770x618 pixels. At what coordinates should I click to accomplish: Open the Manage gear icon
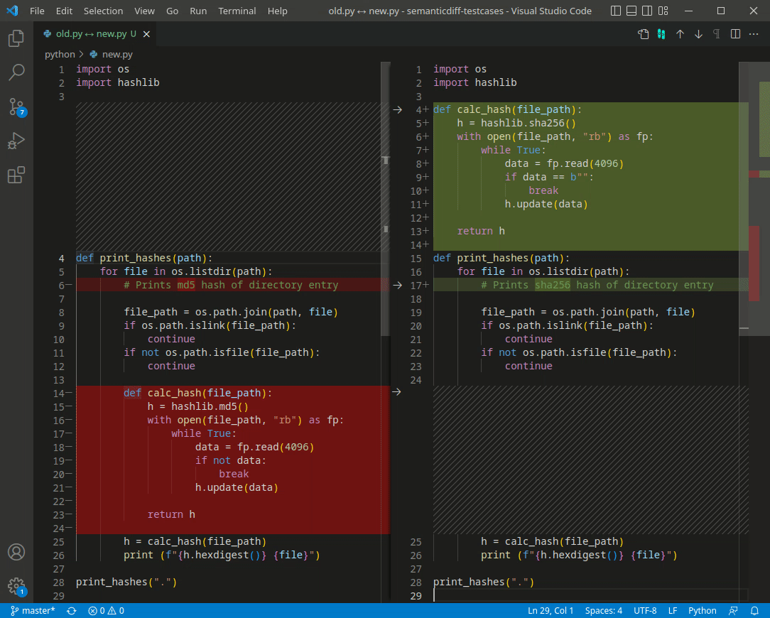16,586
